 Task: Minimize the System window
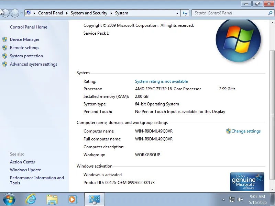[x=246, y=3]
